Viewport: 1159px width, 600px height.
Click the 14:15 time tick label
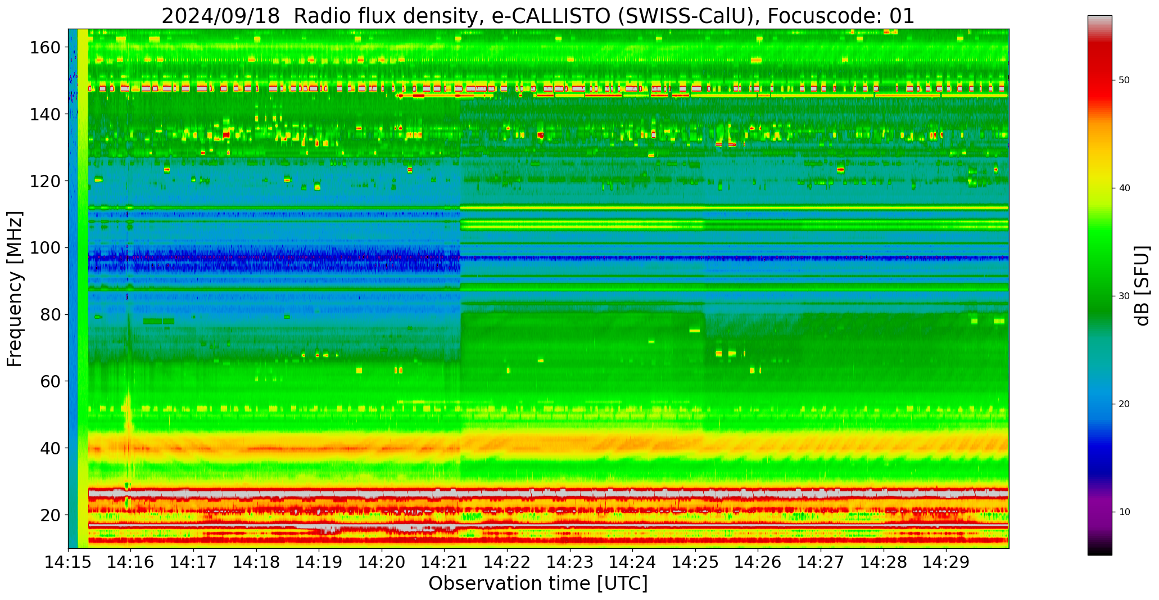[69, 562]
